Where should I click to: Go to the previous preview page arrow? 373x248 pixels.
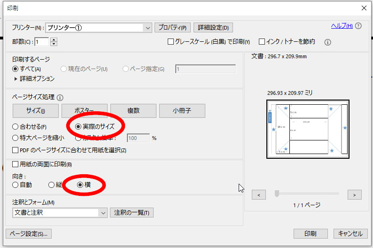coord(258,194)
